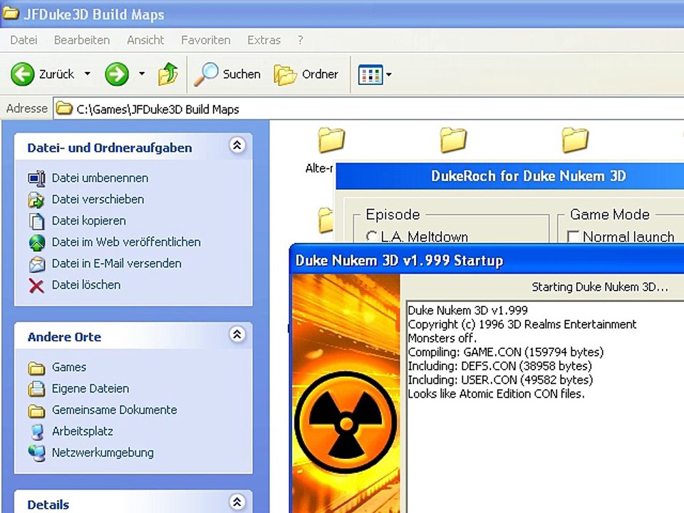Open the Arbeitsplatz link
This screenshot has width=684, height=513.
point(83,432)
